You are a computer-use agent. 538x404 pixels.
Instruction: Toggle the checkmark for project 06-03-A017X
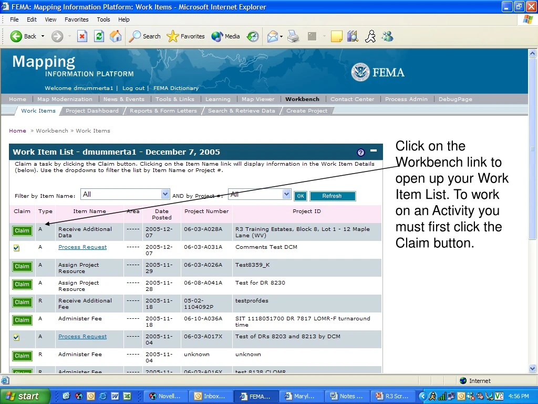[x=16, y=337]
